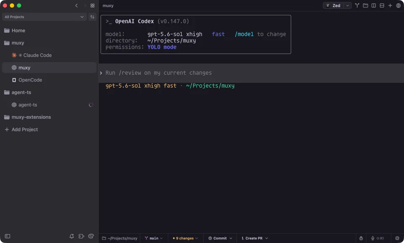Open All Projects dropdown
Screen dimensions: 404x243
(x=44, y=17)
